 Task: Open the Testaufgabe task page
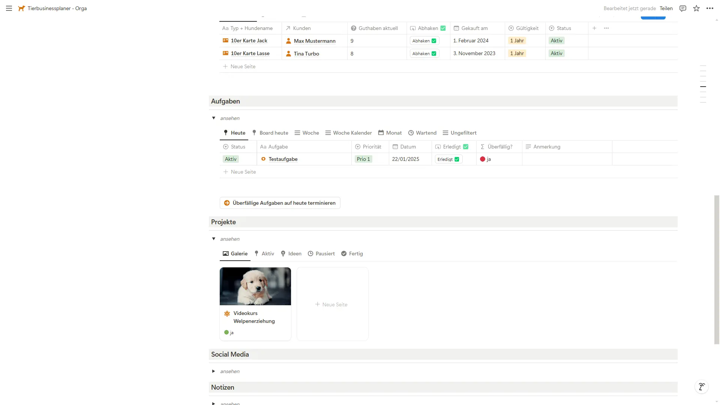[283, 159]
